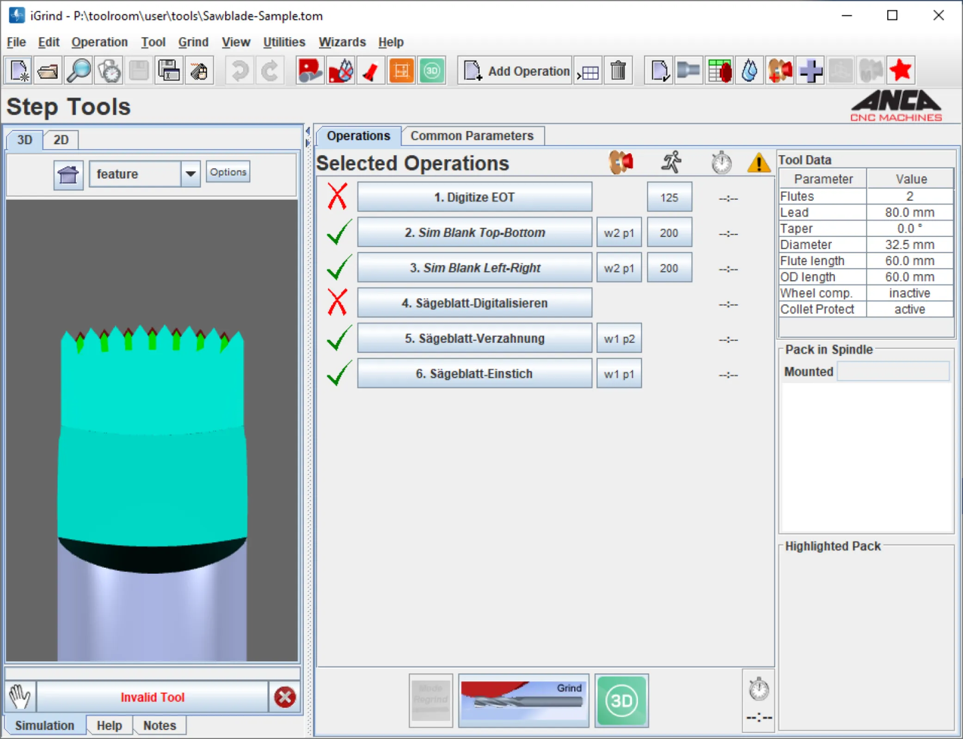
Task: Toggle the red X for Digitize EOT
Action: 337,196
